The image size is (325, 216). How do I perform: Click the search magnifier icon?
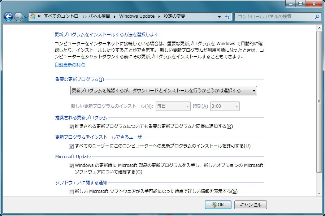coord(316,16)
